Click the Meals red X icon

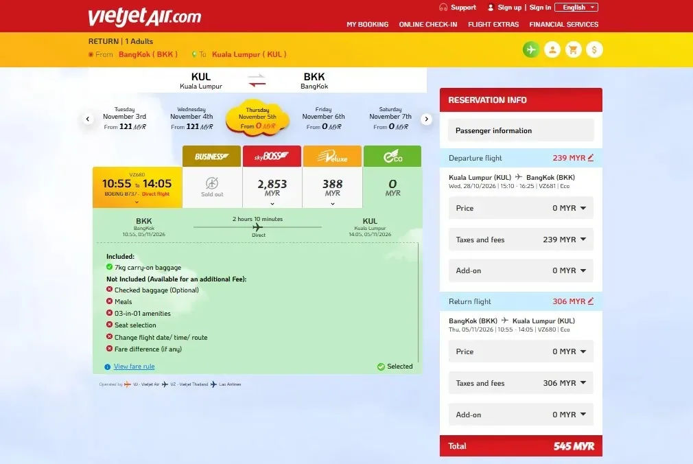(x=109, y=301)
